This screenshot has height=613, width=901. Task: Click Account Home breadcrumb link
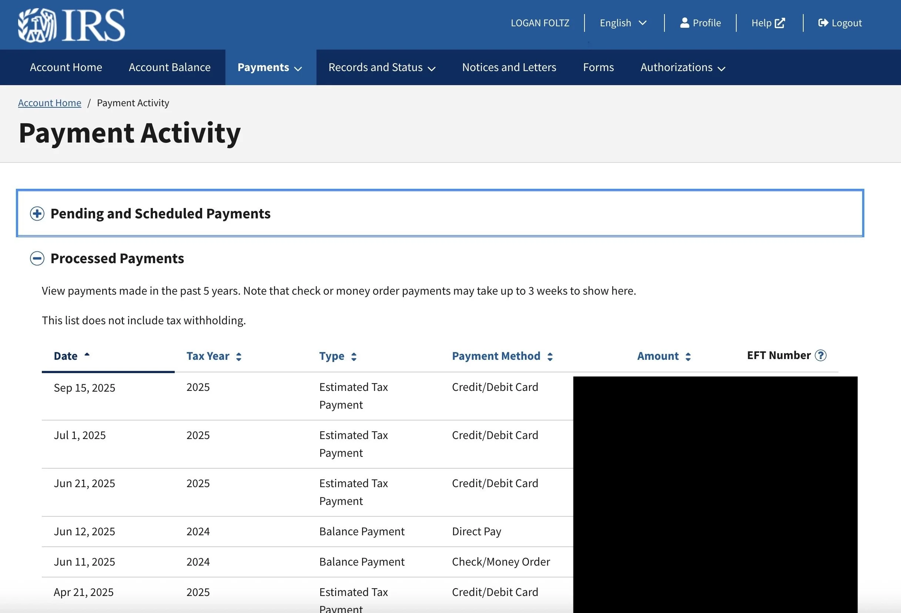50,103
